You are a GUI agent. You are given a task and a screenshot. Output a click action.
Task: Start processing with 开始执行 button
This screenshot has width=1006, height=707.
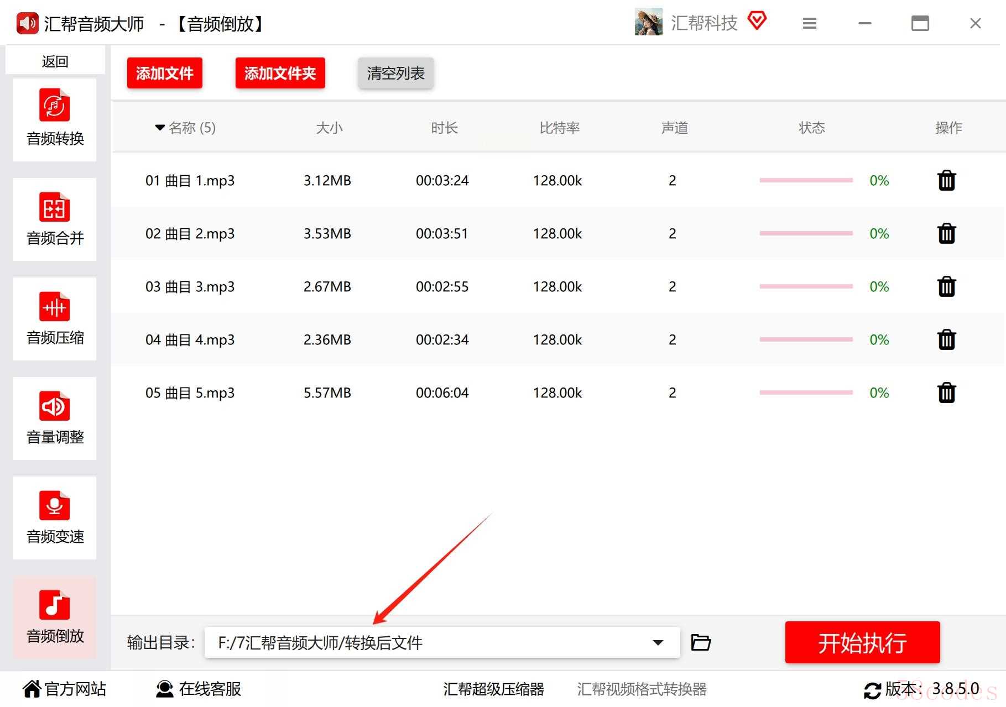(x=862, y=642)
